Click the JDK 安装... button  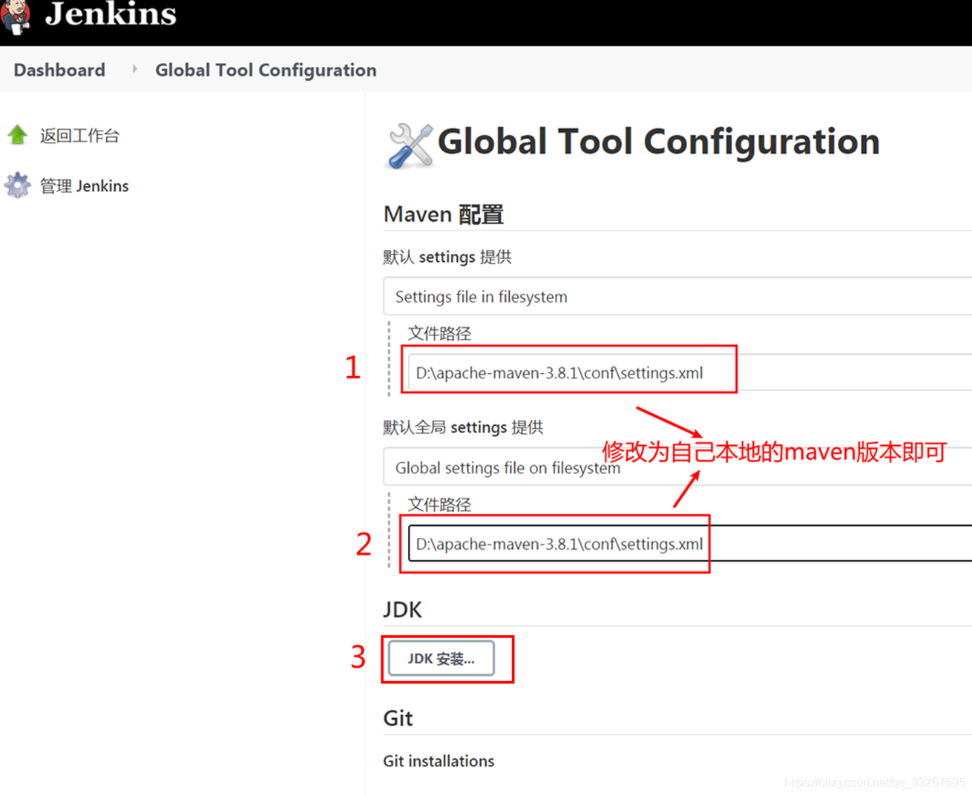[x=441, y=659]
